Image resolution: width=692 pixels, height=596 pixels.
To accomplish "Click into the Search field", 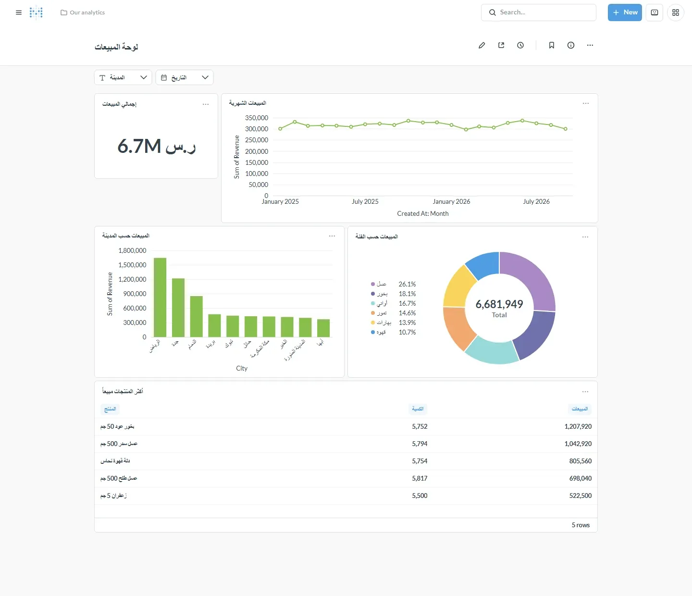I will click(539, 12).
